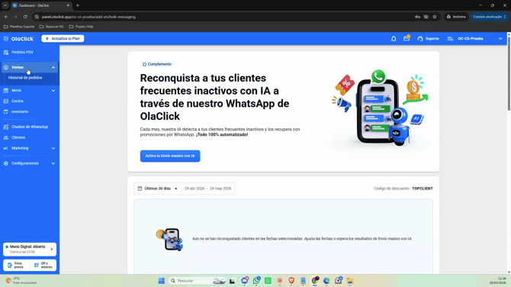Click the taskbar Pesquisar search box
The width and height of the screenshot is (511, 287).
click(x=198, y=281)
